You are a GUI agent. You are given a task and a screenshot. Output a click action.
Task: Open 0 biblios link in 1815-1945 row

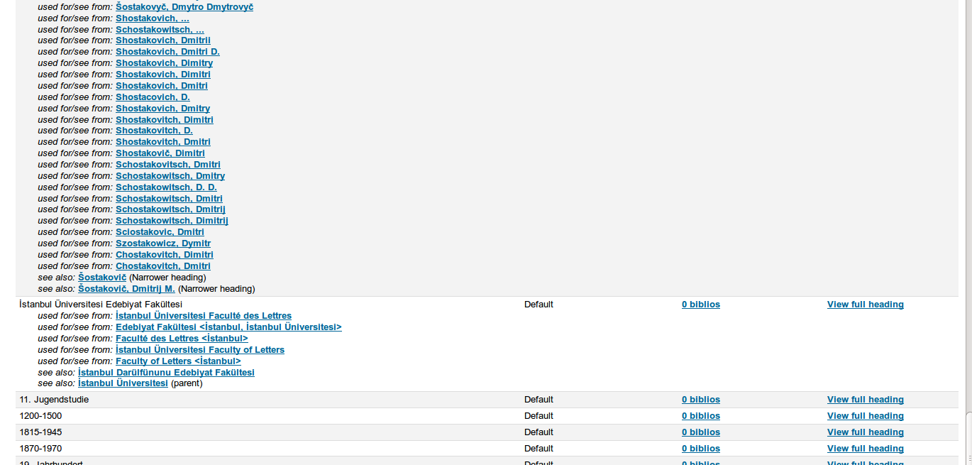pyautogui.click(x=700, y=432)
